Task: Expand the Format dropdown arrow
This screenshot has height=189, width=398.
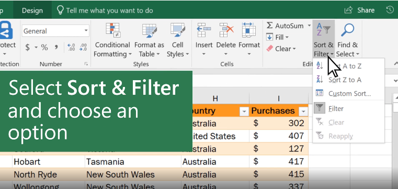Action: point(249,54)
